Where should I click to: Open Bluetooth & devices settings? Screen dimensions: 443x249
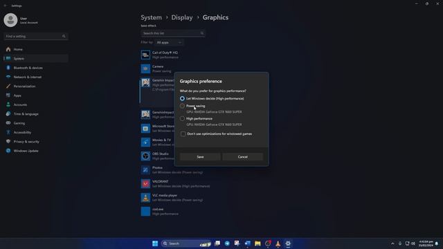(35, 68)
